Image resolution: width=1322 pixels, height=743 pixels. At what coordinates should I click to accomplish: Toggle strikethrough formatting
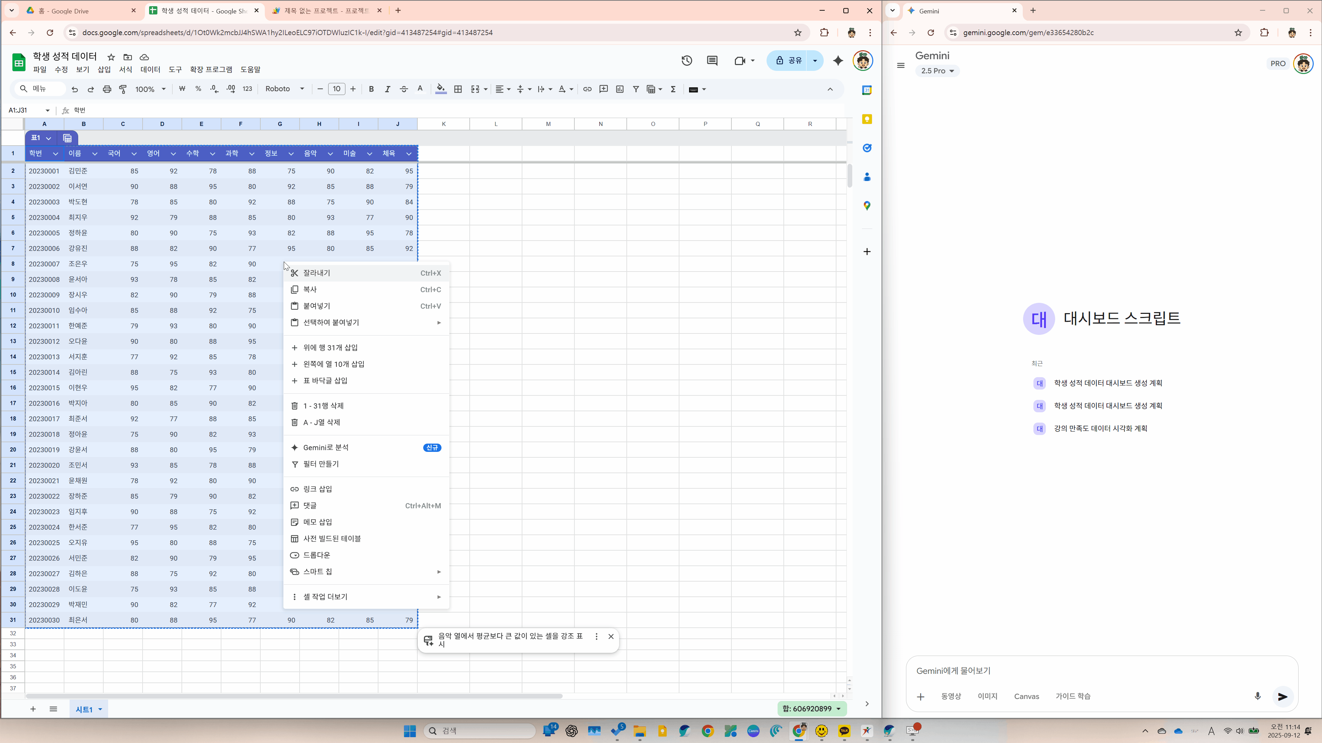404,89
